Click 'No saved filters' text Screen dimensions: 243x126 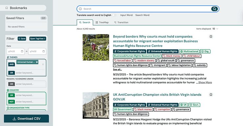[16, 27]
